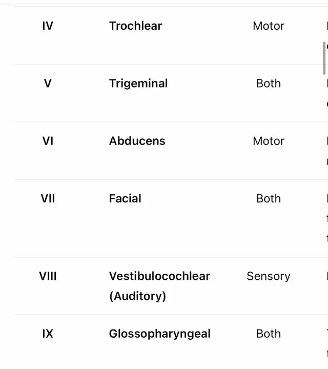The height and width of the screenshot is (369, 328).
Task: Select the Glossopharyngeal nerve name
Action: pos(159,334)
